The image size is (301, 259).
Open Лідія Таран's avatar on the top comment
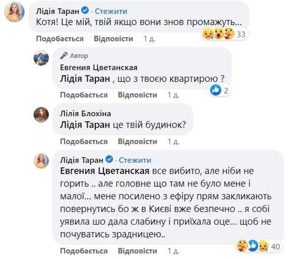14,12
